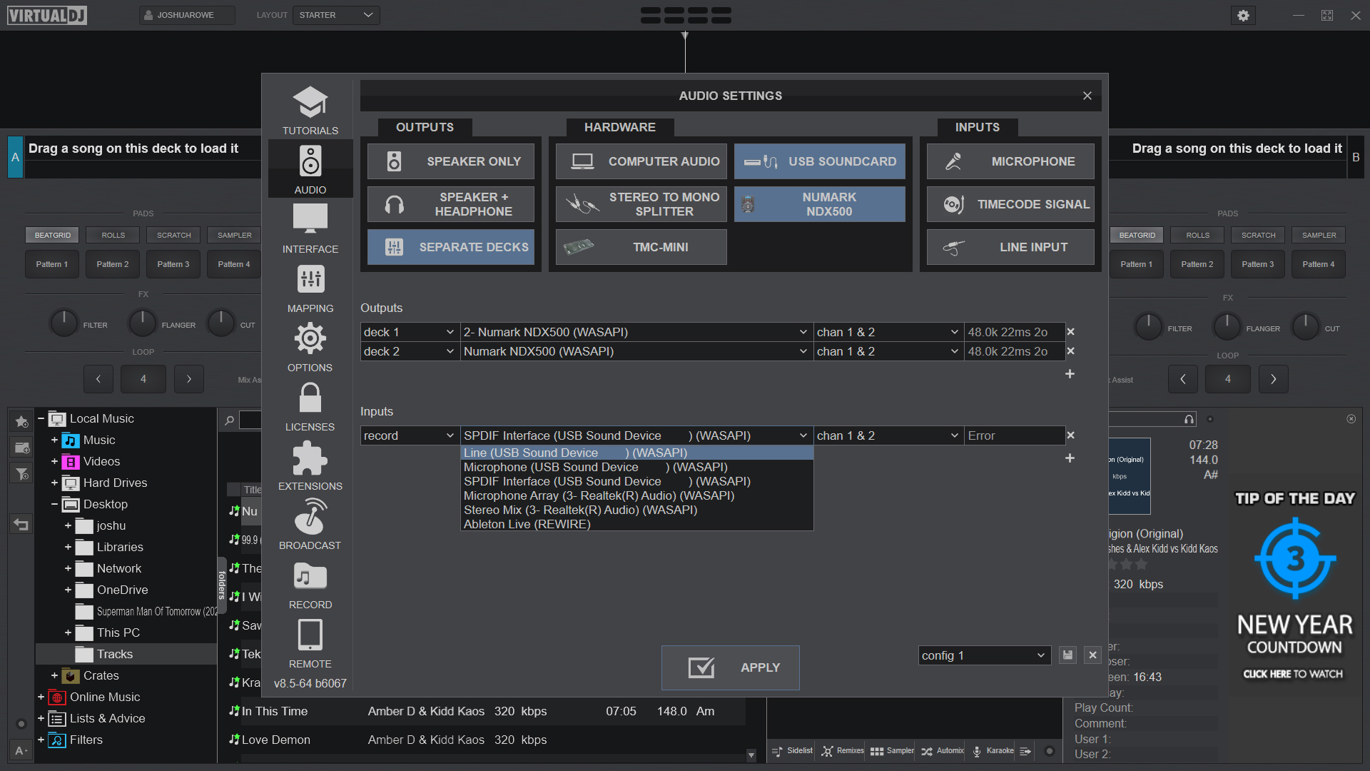Remove the deck 2 output row

click(x=1070, y=351)
